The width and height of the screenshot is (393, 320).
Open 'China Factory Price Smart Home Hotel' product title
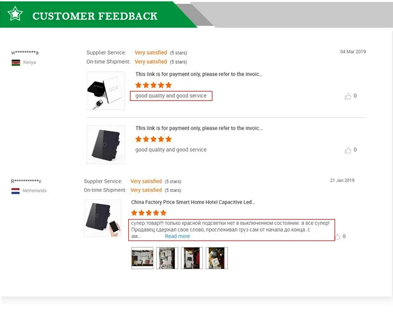193,202
